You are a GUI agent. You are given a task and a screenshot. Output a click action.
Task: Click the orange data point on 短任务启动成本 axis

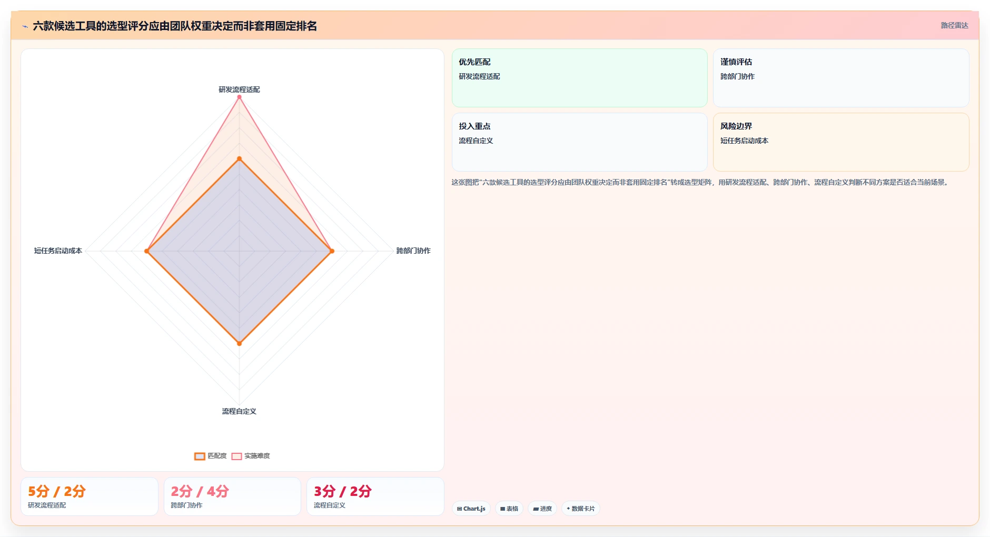(x=147, y=251)
